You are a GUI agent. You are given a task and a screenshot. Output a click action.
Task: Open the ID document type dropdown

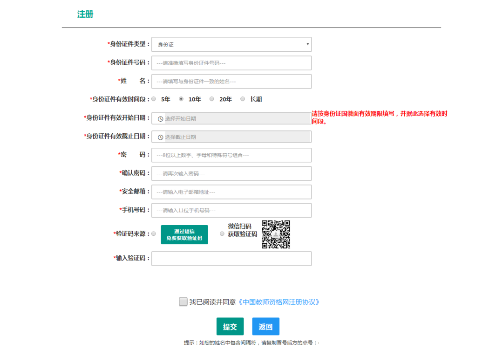(231, 44)
